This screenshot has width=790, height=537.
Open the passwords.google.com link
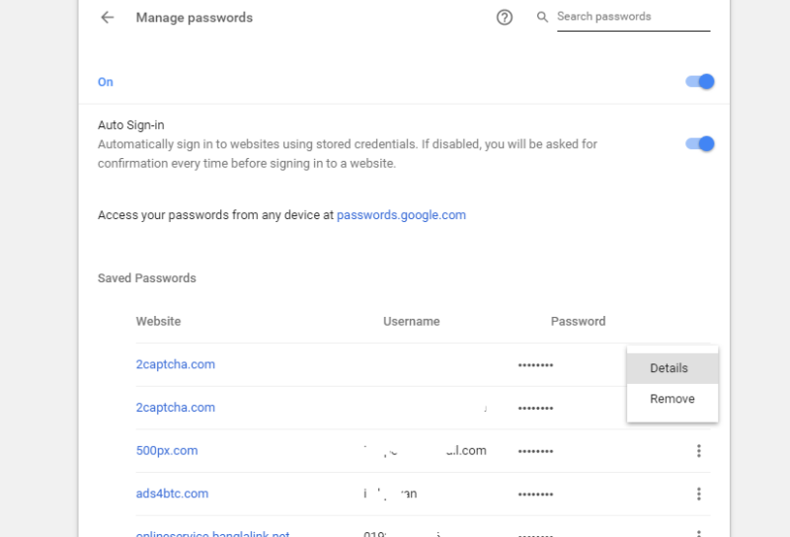click(x=401, y=215)
